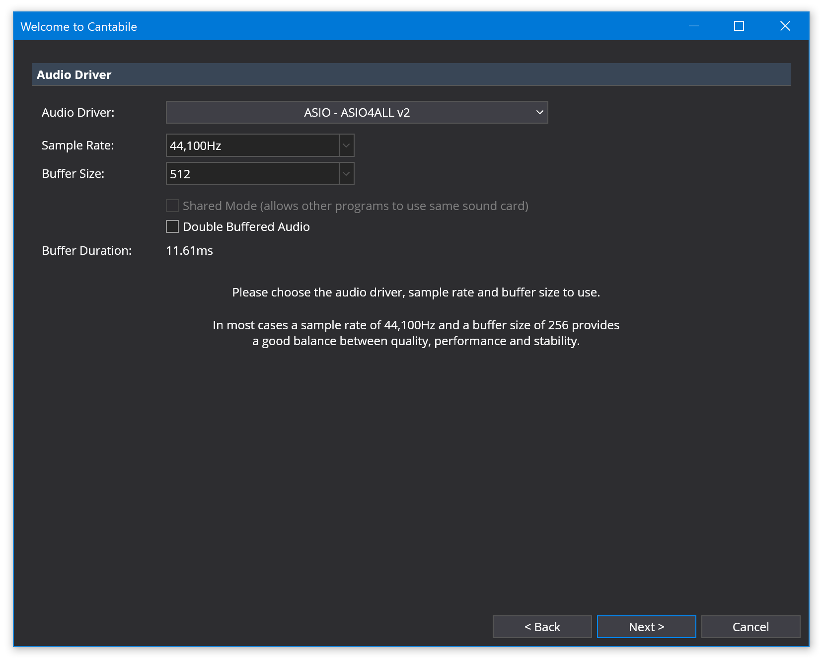Click 'Please choose the audio driver' text
This screenshot has height=660, width=823.
pos(416,293)
